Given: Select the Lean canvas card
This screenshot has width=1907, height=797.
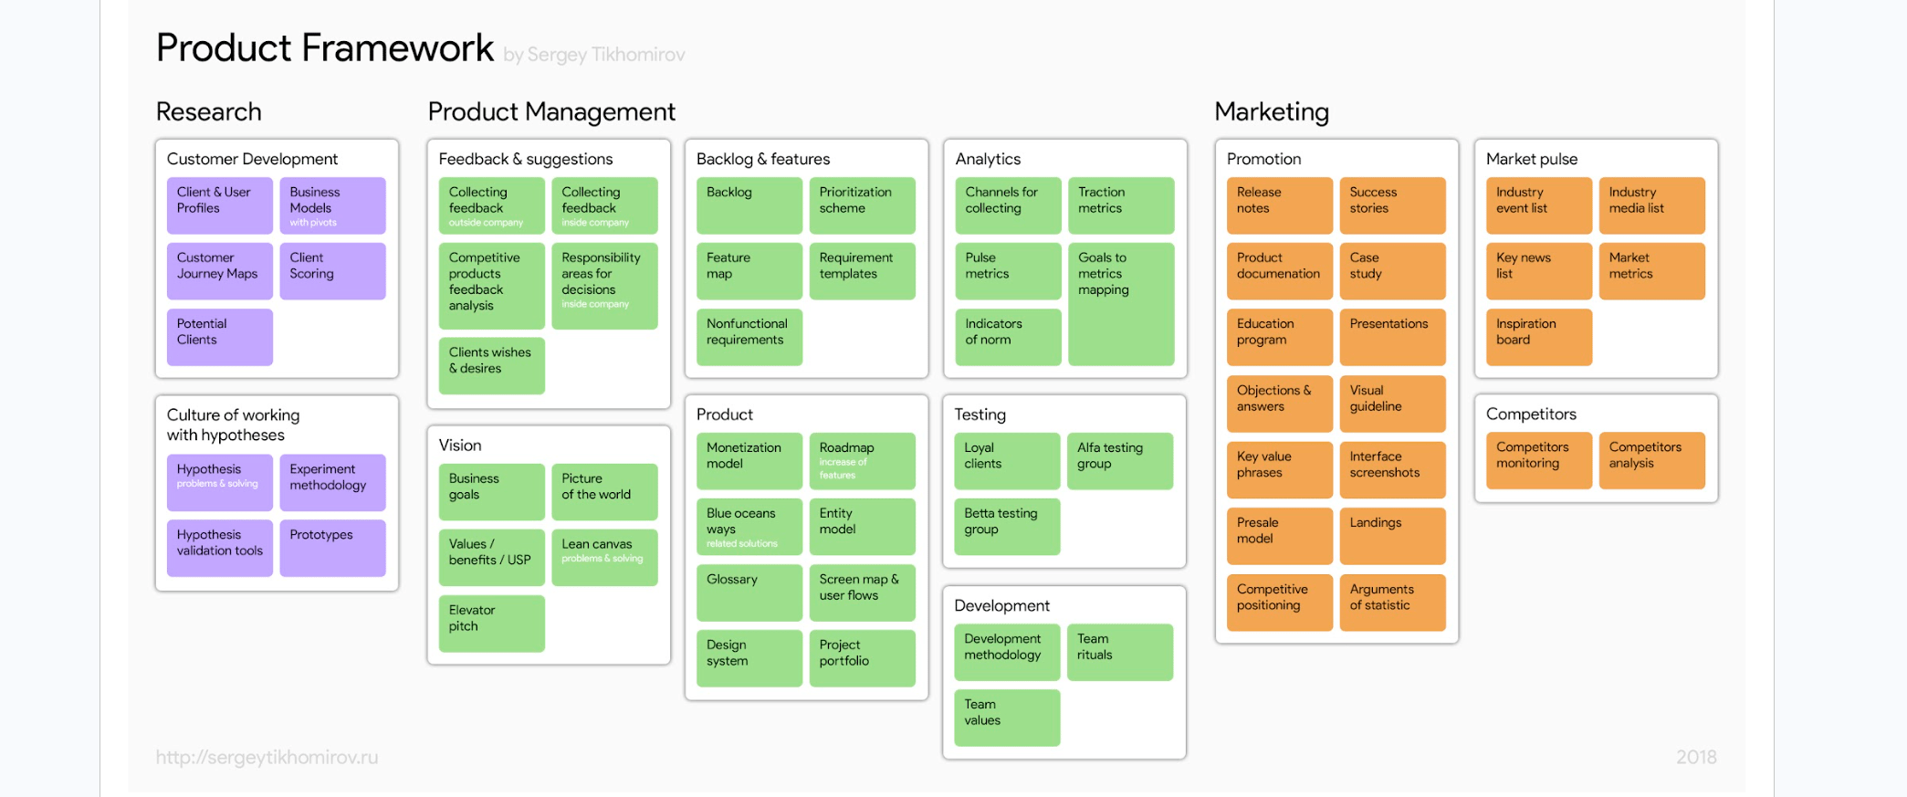Looking at the screenshot, I should point(604,557).
